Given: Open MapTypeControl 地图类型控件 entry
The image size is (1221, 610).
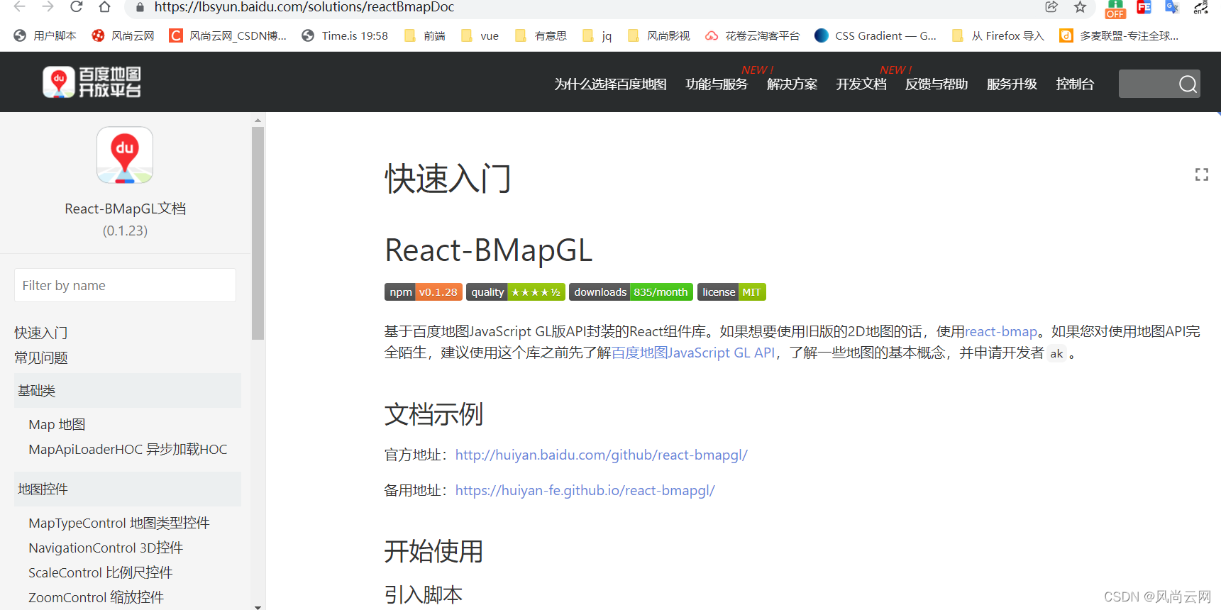Looking at the screenshot, I should tap(119, 523).
